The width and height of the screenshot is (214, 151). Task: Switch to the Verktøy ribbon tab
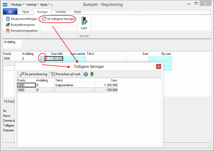pos(61,12)
